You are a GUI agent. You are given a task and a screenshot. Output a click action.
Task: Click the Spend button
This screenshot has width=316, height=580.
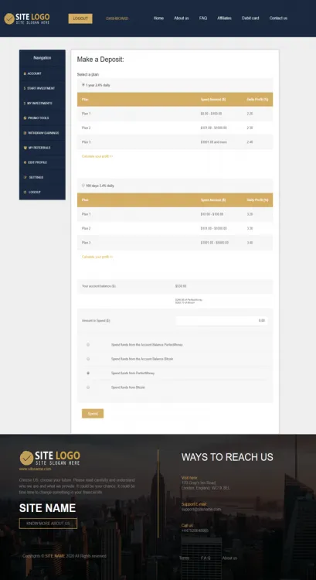(93, 414)
